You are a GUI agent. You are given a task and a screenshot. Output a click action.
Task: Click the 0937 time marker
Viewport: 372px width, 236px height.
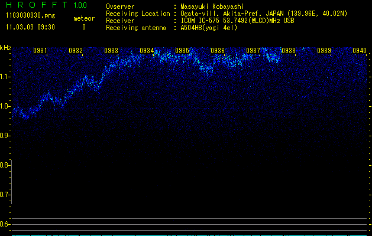tap(253, 50)
